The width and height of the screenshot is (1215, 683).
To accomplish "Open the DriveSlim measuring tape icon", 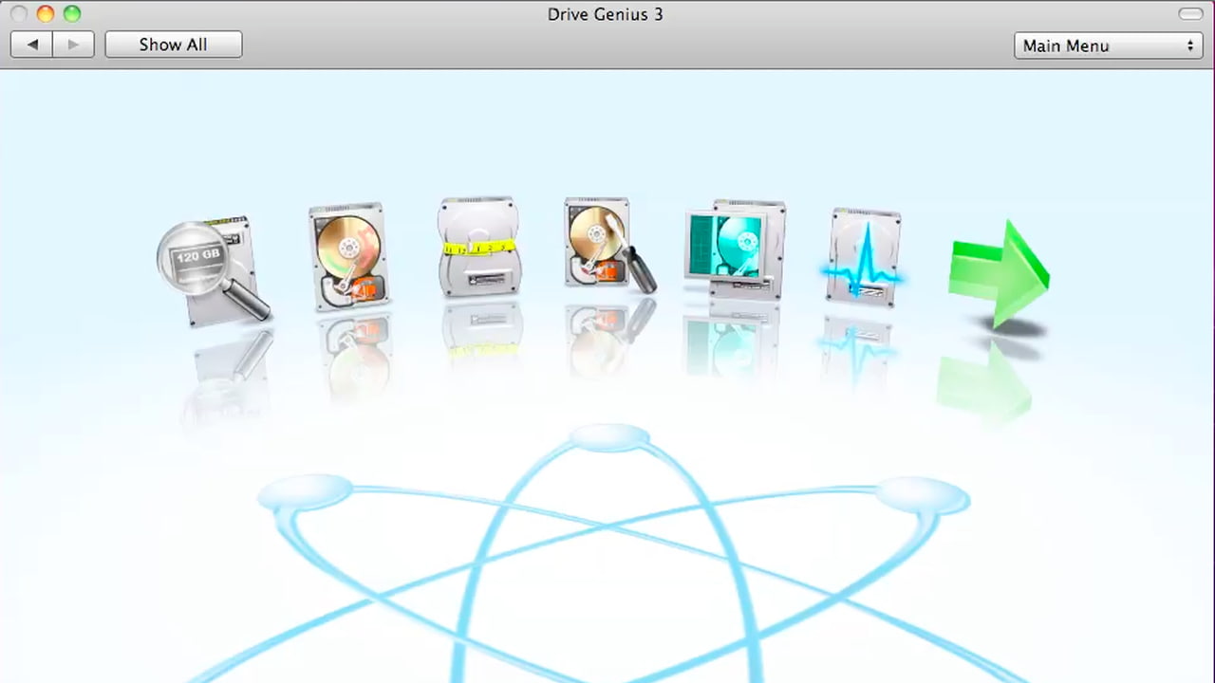I will [479, 246].
